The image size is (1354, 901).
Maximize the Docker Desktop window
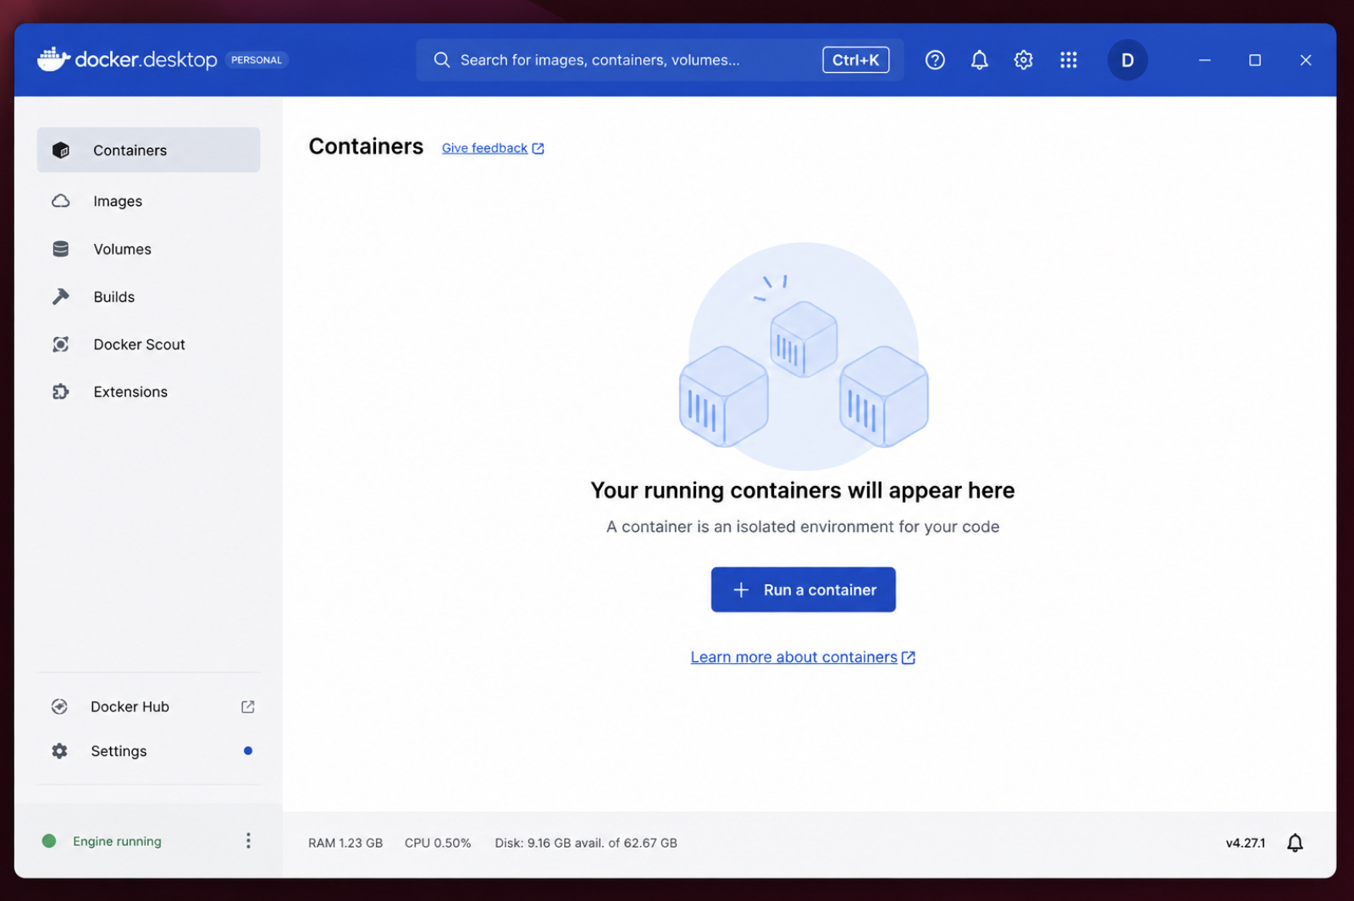point(1255,60)
